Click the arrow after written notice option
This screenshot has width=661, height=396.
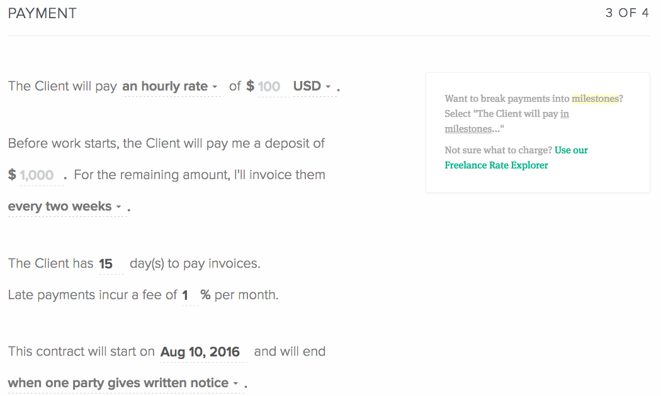(235, 383)
